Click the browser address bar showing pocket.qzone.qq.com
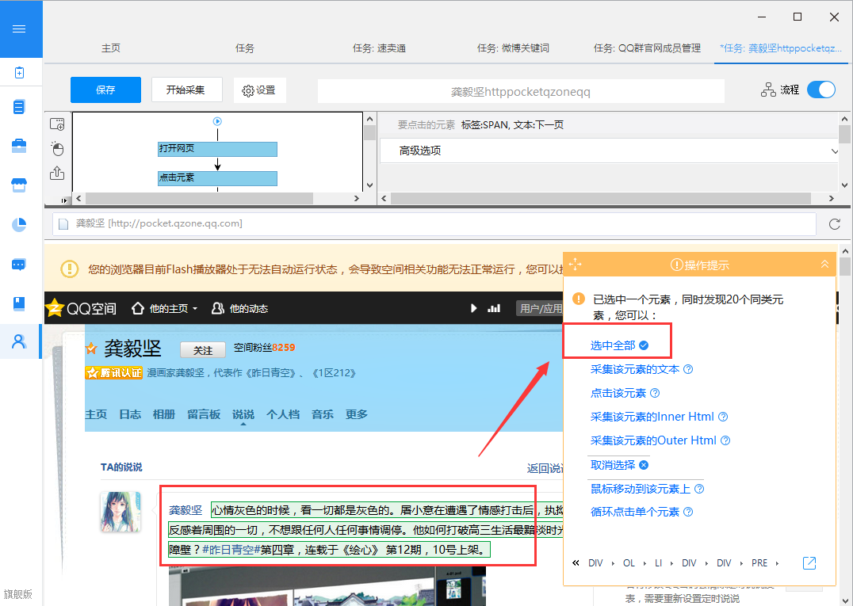The height and width of the screenshot is (606, 853). [x=434, y=224]
